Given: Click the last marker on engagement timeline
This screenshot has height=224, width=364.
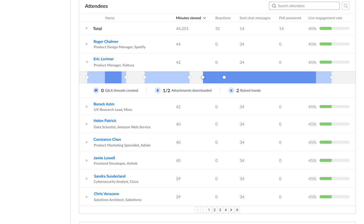Looking at the screenshot, I should click(332, 77).
